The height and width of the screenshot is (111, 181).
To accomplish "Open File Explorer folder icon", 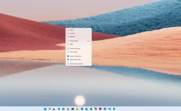I will [77, 109].
